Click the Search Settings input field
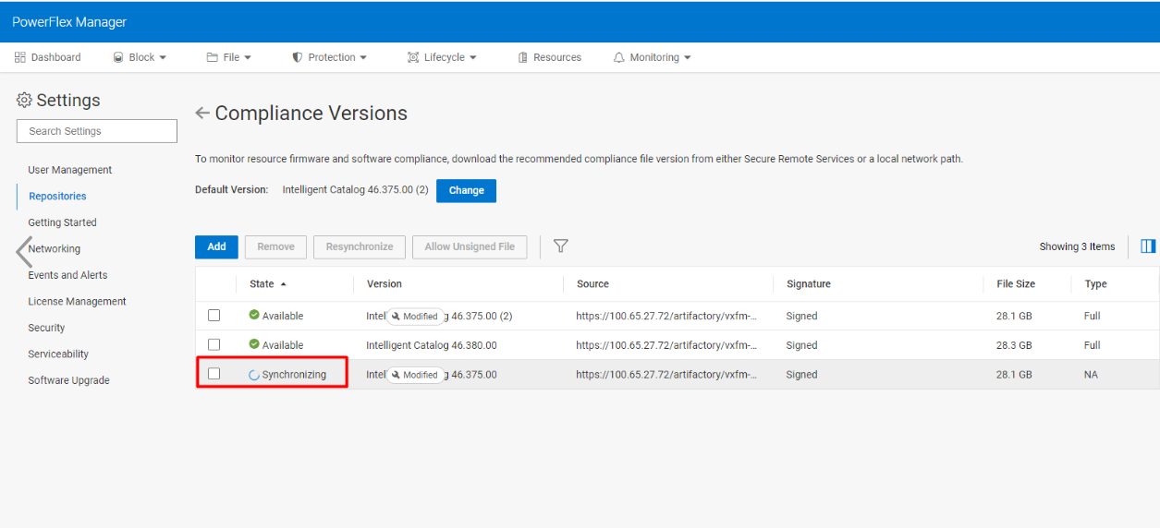 coord(97,131)
